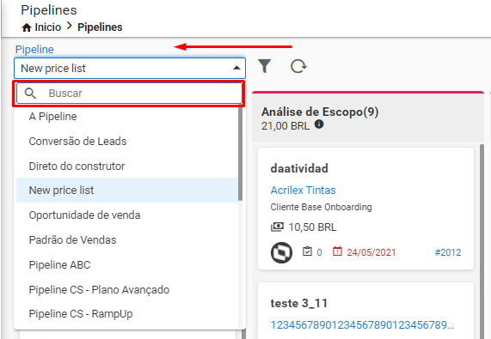Viewport: 491px width, 339px height.
Task: Select Conversão de Leads option
Action: [x=127, y=142]
